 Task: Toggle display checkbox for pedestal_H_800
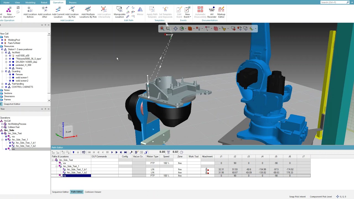point(10,65)
